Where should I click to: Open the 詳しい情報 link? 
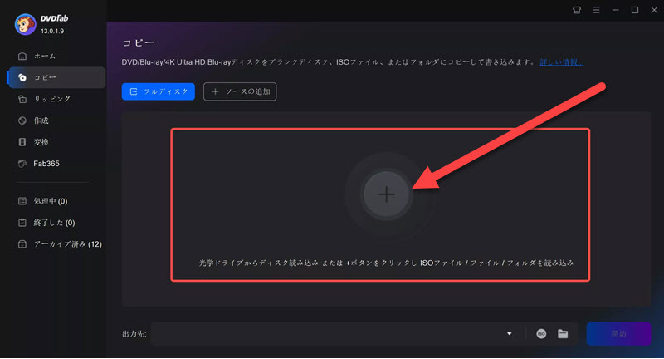coord(562,62)
